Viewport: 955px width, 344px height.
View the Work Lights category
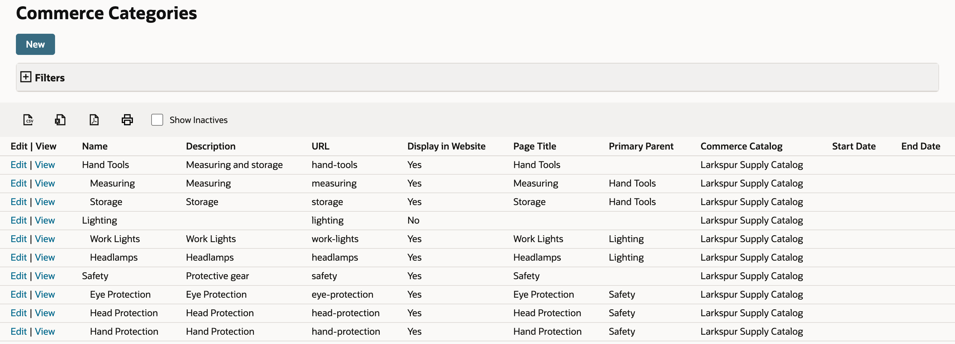(45, 239)
